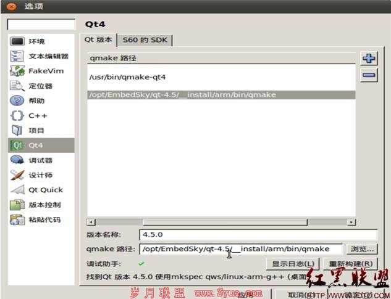The width and height of the screenshot is (391, 299).
Task: Close the 选项 dialog window
Action: pyautogui.click(x=11, y=6)
